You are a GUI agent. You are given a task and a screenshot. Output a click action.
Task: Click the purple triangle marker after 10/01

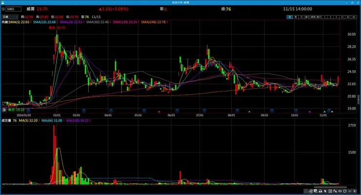pos(310,112)
